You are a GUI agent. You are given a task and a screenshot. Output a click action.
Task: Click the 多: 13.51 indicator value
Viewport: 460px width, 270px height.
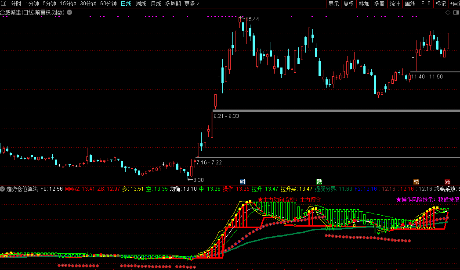133,189
